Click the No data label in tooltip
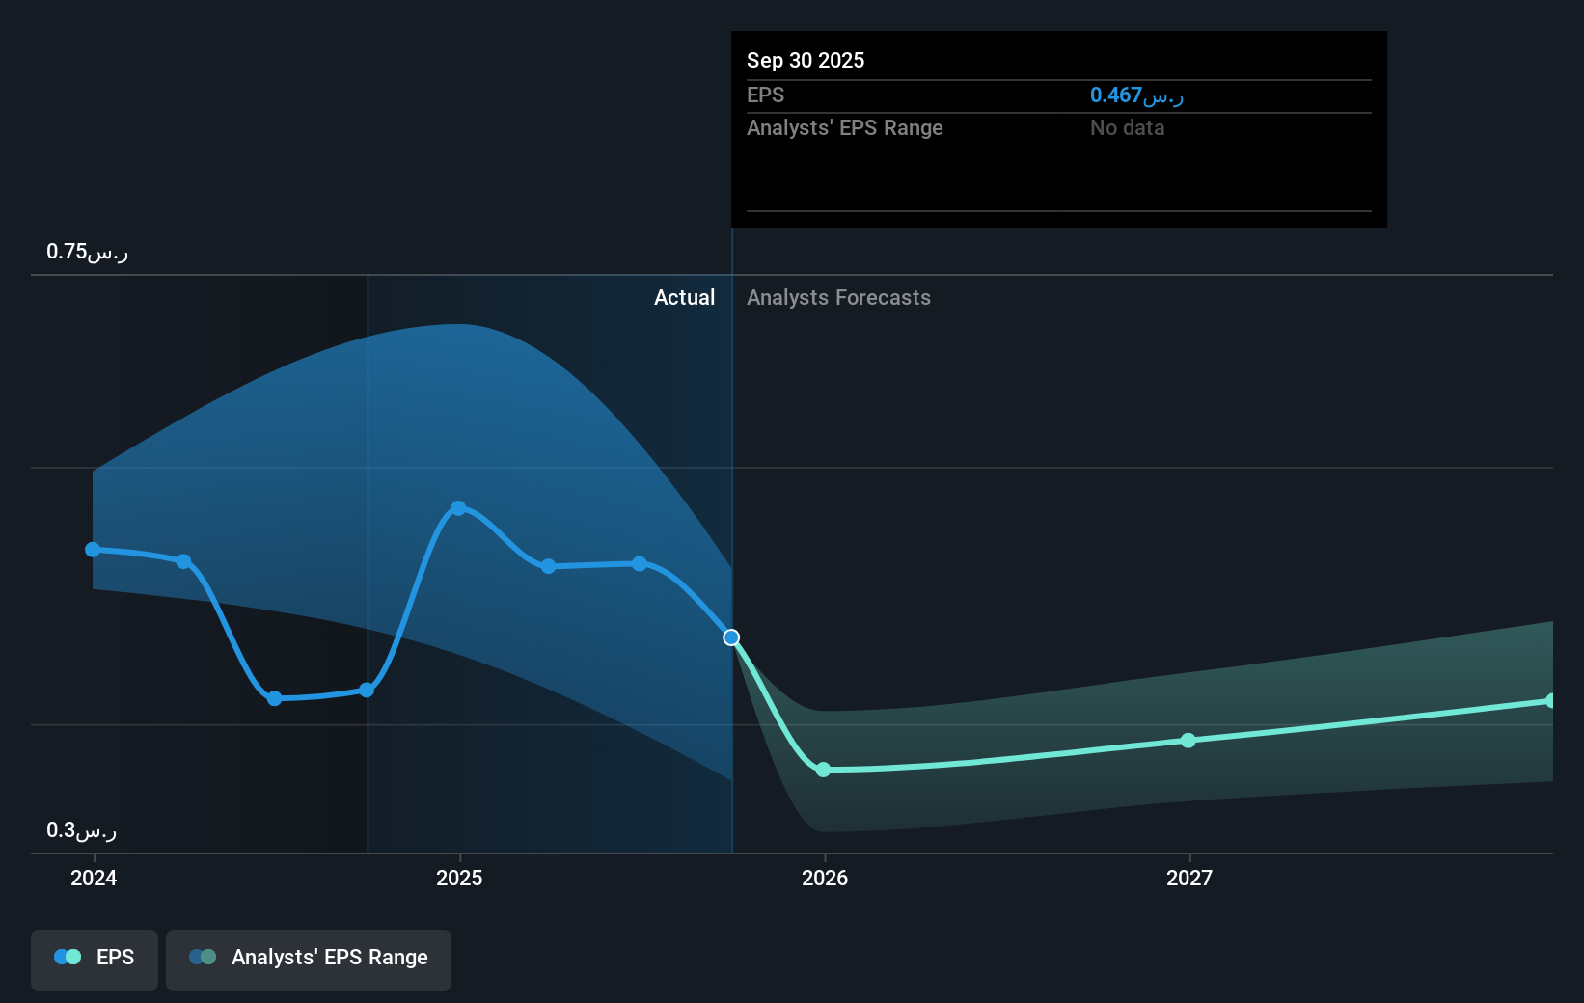 tap(1126, 127)
